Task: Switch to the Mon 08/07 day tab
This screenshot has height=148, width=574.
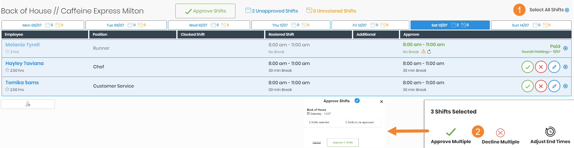Action: (43, 25)
